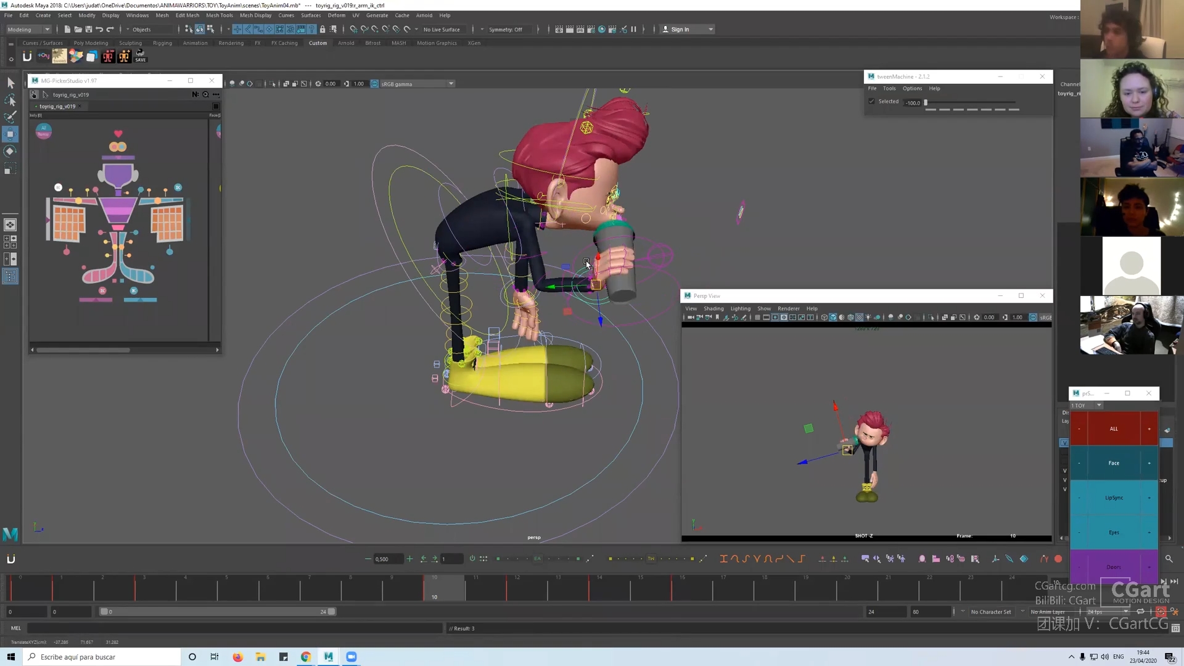Click the lock selection icon

click(323, 29)
